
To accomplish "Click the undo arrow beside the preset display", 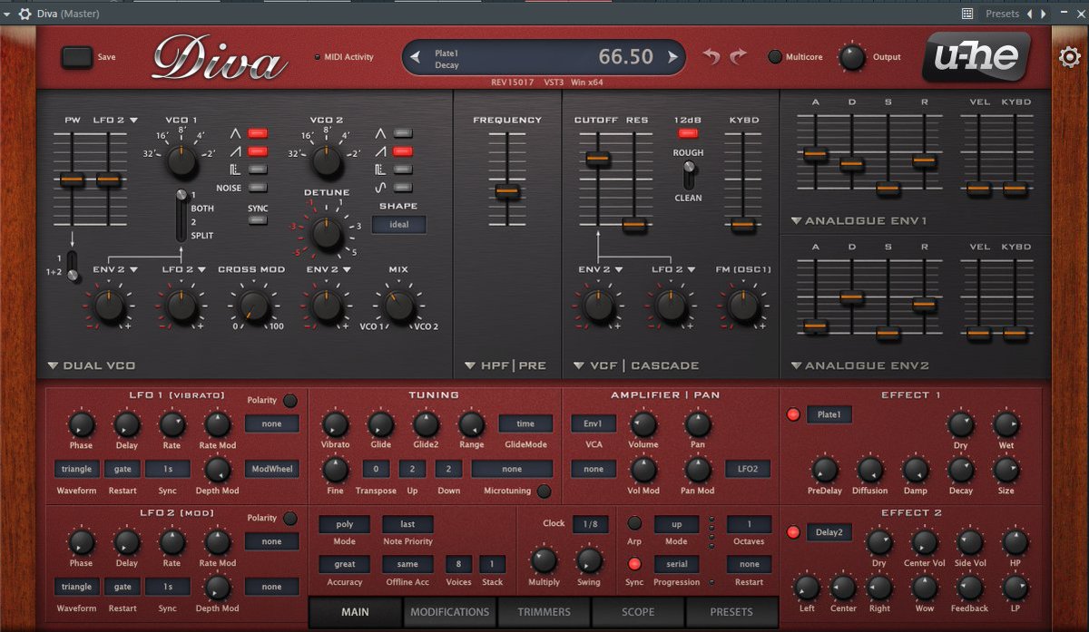I will (711, 55).
